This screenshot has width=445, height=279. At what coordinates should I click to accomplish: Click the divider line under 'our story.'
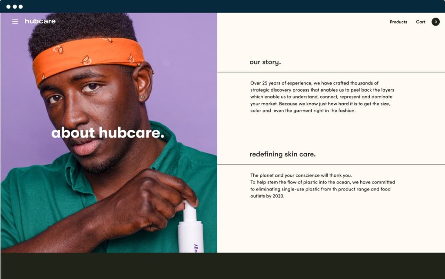(331, 72)
